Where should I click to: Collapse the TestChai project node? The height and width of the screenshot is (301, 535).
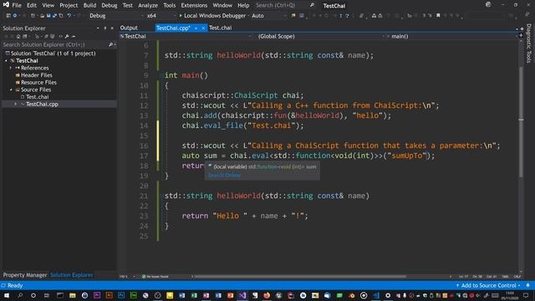(x=6, y=61)
